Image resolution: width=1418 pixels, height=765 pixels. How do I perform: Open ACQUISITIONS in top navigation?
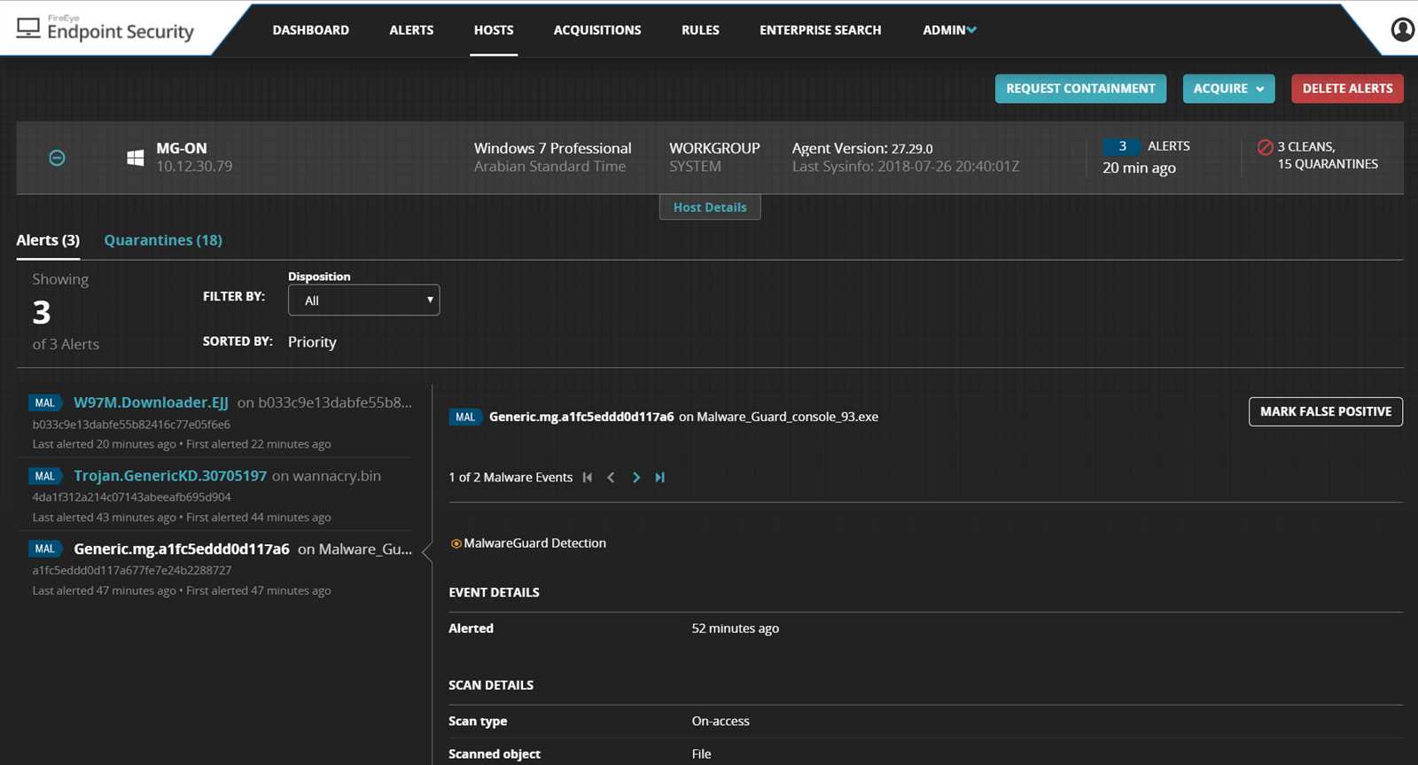coord(597,30)
